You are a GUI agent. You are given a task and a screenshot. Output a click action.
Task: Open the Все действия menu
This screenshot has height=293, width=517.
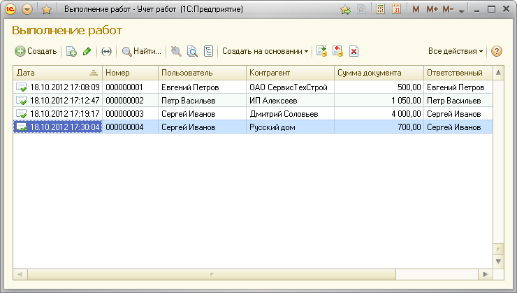[456, 51]
